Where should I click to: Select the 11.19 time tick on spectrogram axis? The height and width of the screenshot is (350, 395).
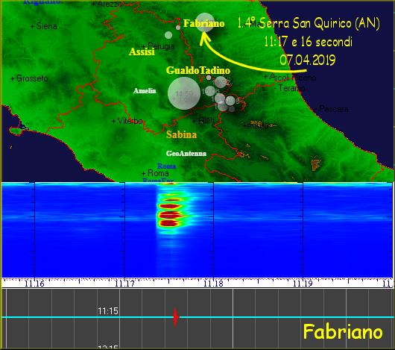click(303, 284)
